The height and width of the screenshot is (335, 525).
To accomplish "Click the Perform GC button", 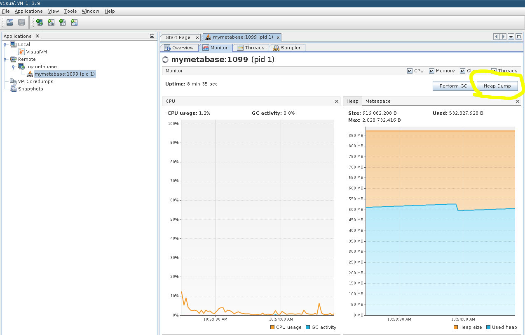I will (453, 86).
